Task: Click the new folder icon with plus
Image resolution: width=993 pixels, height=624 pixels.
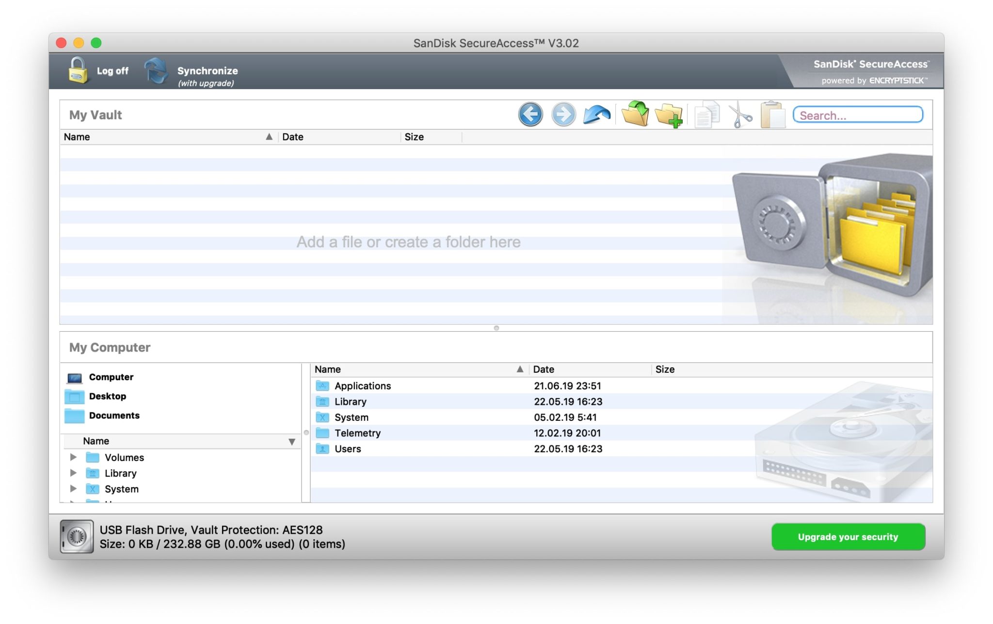Action: (x=669, y=115)
